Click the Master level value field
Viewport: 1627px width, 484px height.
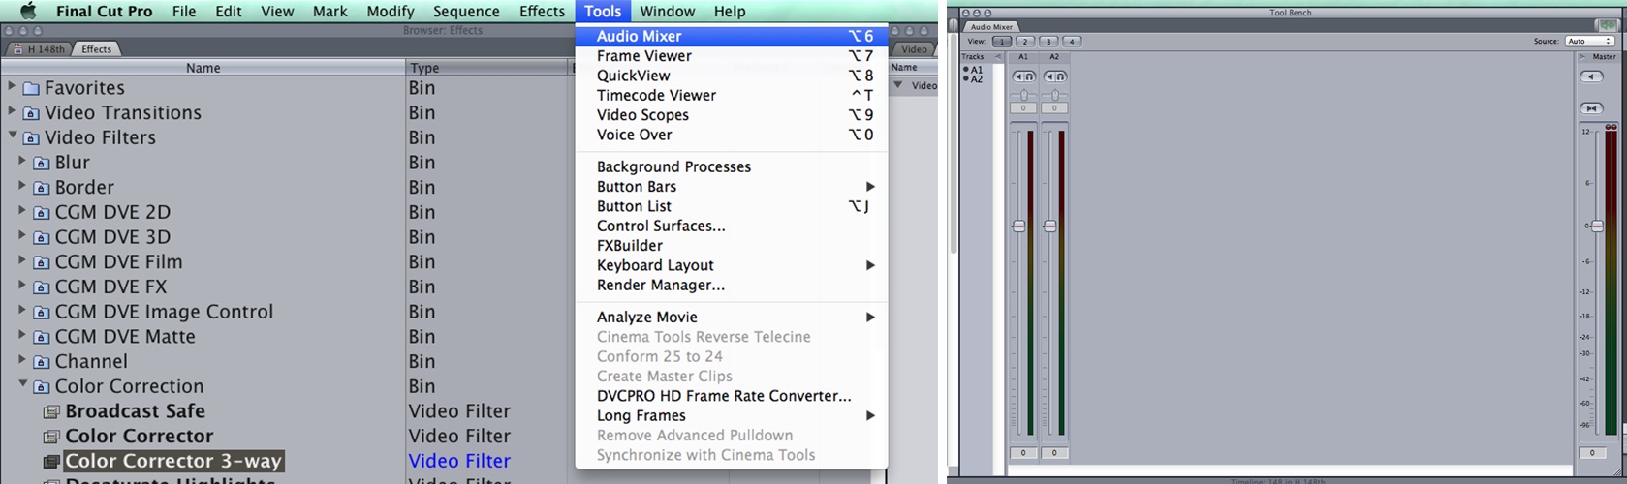click(1591, 452)
